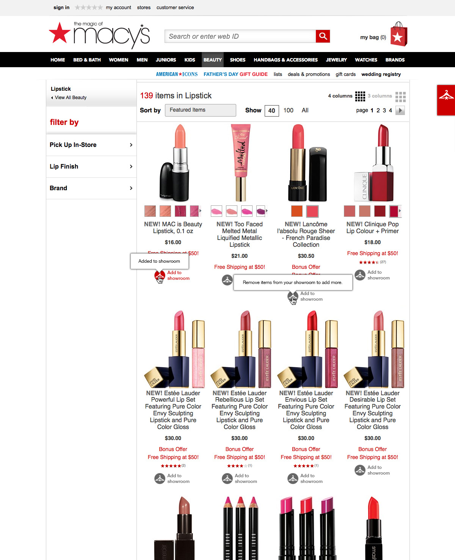Click the sign in link
Screen dimensions: 455x560
tap(61, 7)
